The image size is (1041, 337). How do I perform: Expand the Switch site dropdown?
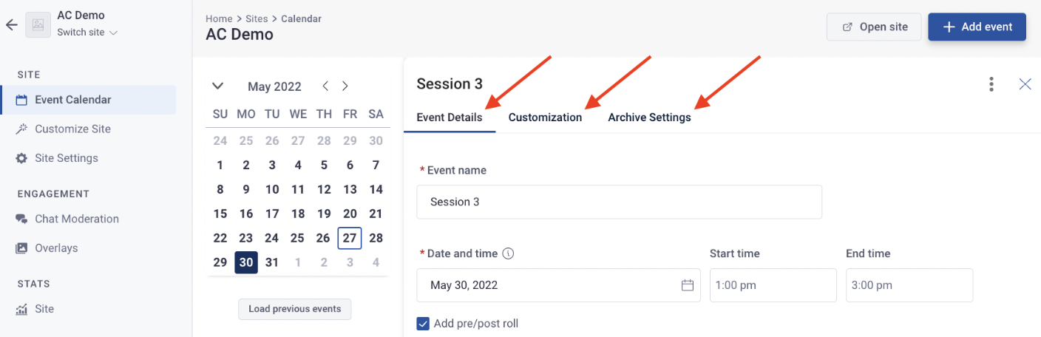pyautogui.click(x=87, y=33)
